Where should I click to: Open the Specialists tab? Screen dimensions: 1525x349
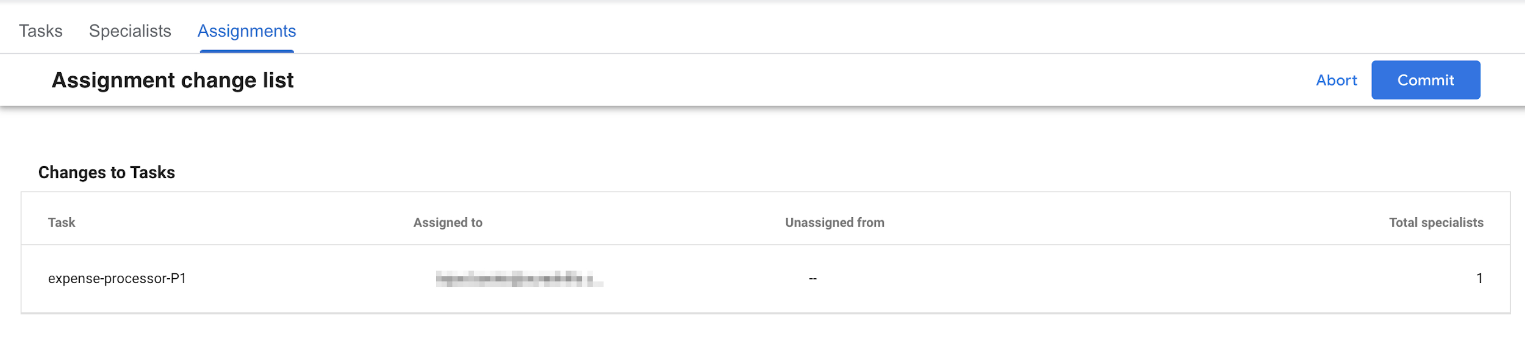tap(130, 31)
